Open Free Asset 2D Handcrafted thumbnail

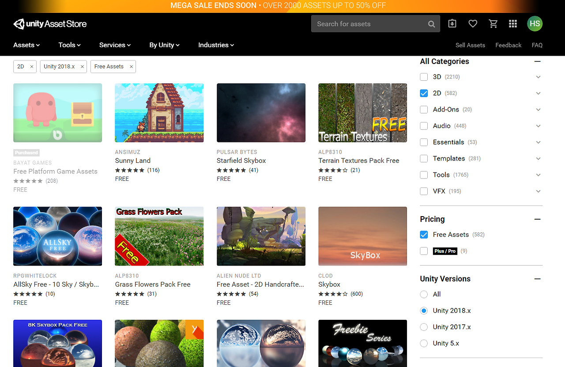(x=261, y=236)
